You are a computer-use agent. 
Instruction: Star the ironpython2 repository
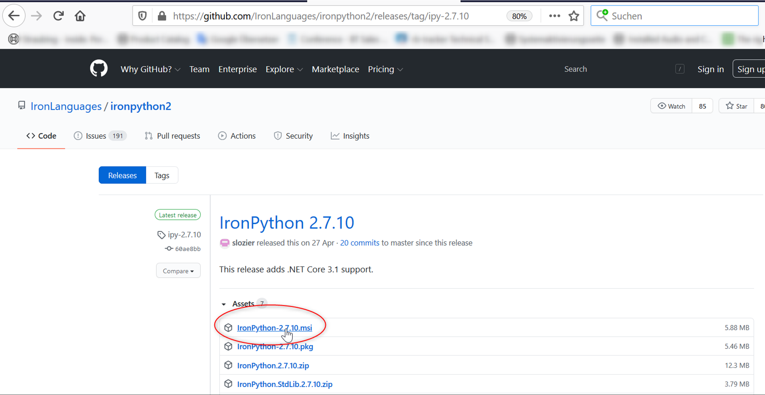coord(736,106)
